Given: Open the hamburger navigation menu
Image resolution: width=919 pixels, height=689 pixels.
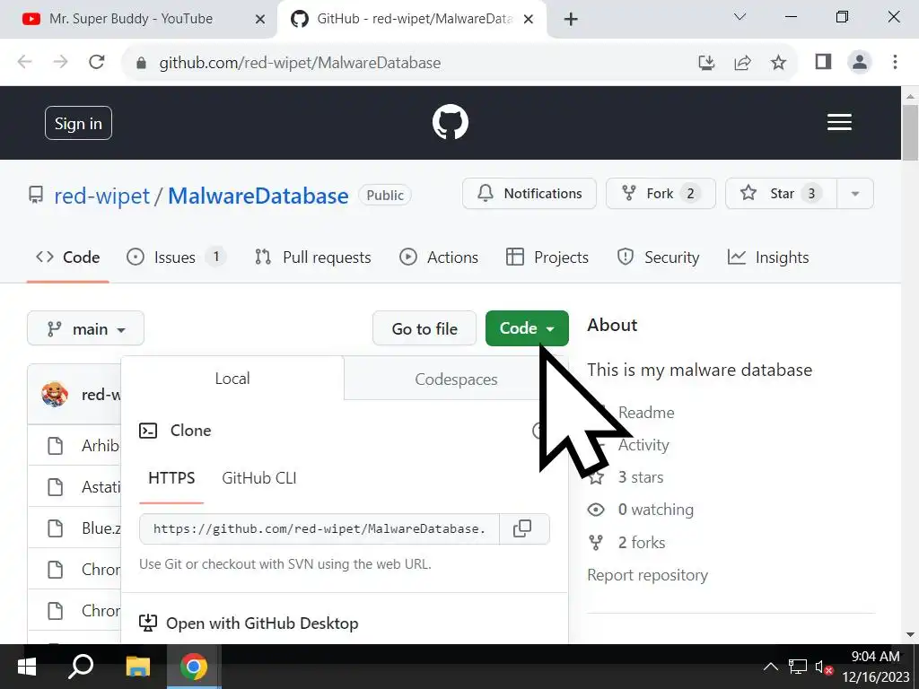Looking at the screenshot, I should coord(839,122).
